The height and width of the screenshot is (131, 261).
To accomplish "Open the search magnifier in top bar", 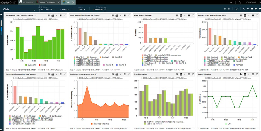I will 240,2.
